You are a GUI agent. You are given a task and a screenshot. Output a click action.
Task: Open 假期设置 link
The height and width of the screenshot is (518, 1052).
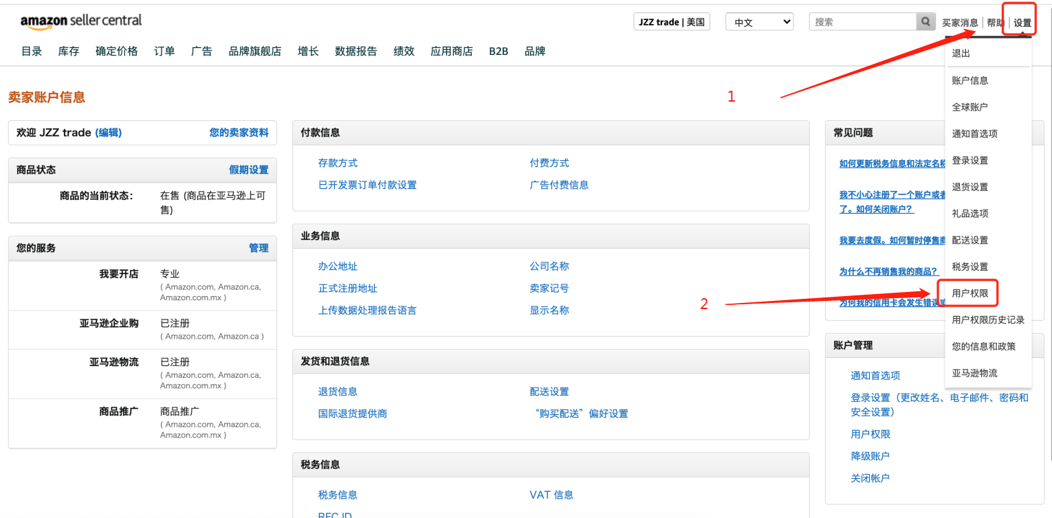pos(249,170)
